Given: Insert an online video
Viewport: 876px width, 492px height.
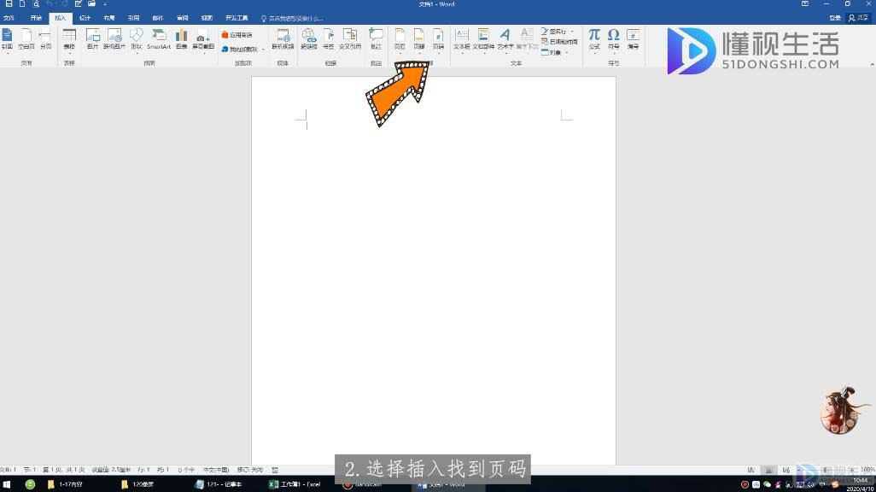Looking at the screenshot, I should [x=283, y=39].
